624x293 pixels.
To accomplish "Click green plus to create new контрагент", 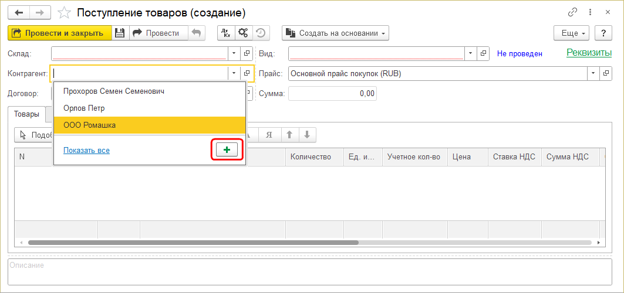I will tap(227, 150).
